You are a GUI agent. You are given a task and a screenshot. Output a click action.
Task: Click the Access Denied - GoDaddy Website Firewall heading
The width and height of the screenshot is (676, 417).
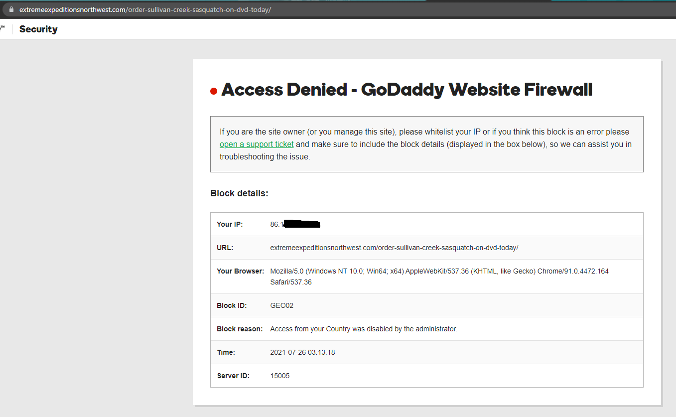406,90
